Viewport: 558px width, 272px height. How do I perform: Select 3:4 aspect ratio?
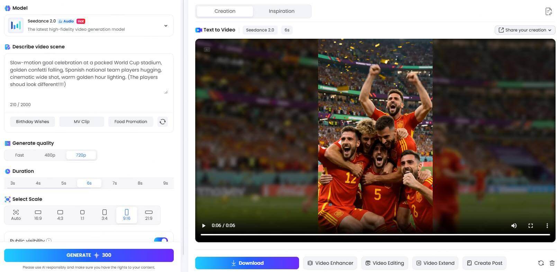tap(105, 215)
